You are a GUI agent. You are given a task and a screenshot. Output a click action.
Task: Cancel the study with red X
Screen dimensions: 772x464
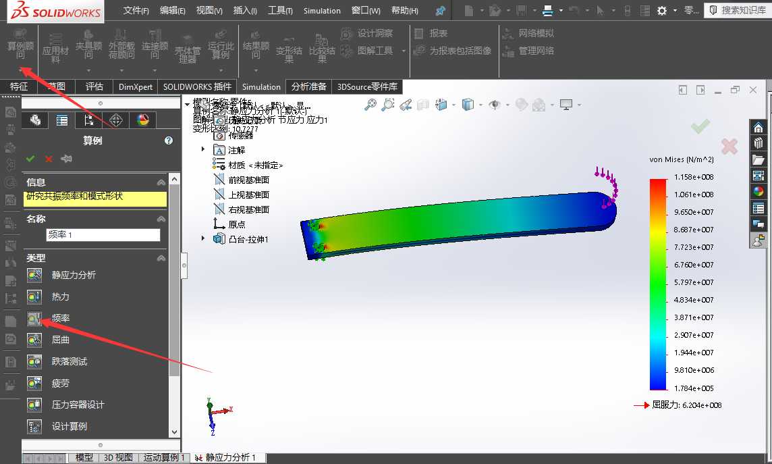[x=49, y=159]
